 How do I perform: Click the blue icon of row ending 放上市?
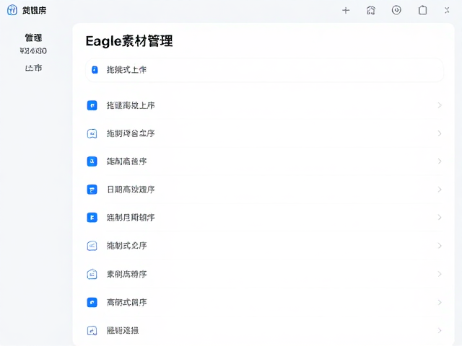click(x=92, y=105)
